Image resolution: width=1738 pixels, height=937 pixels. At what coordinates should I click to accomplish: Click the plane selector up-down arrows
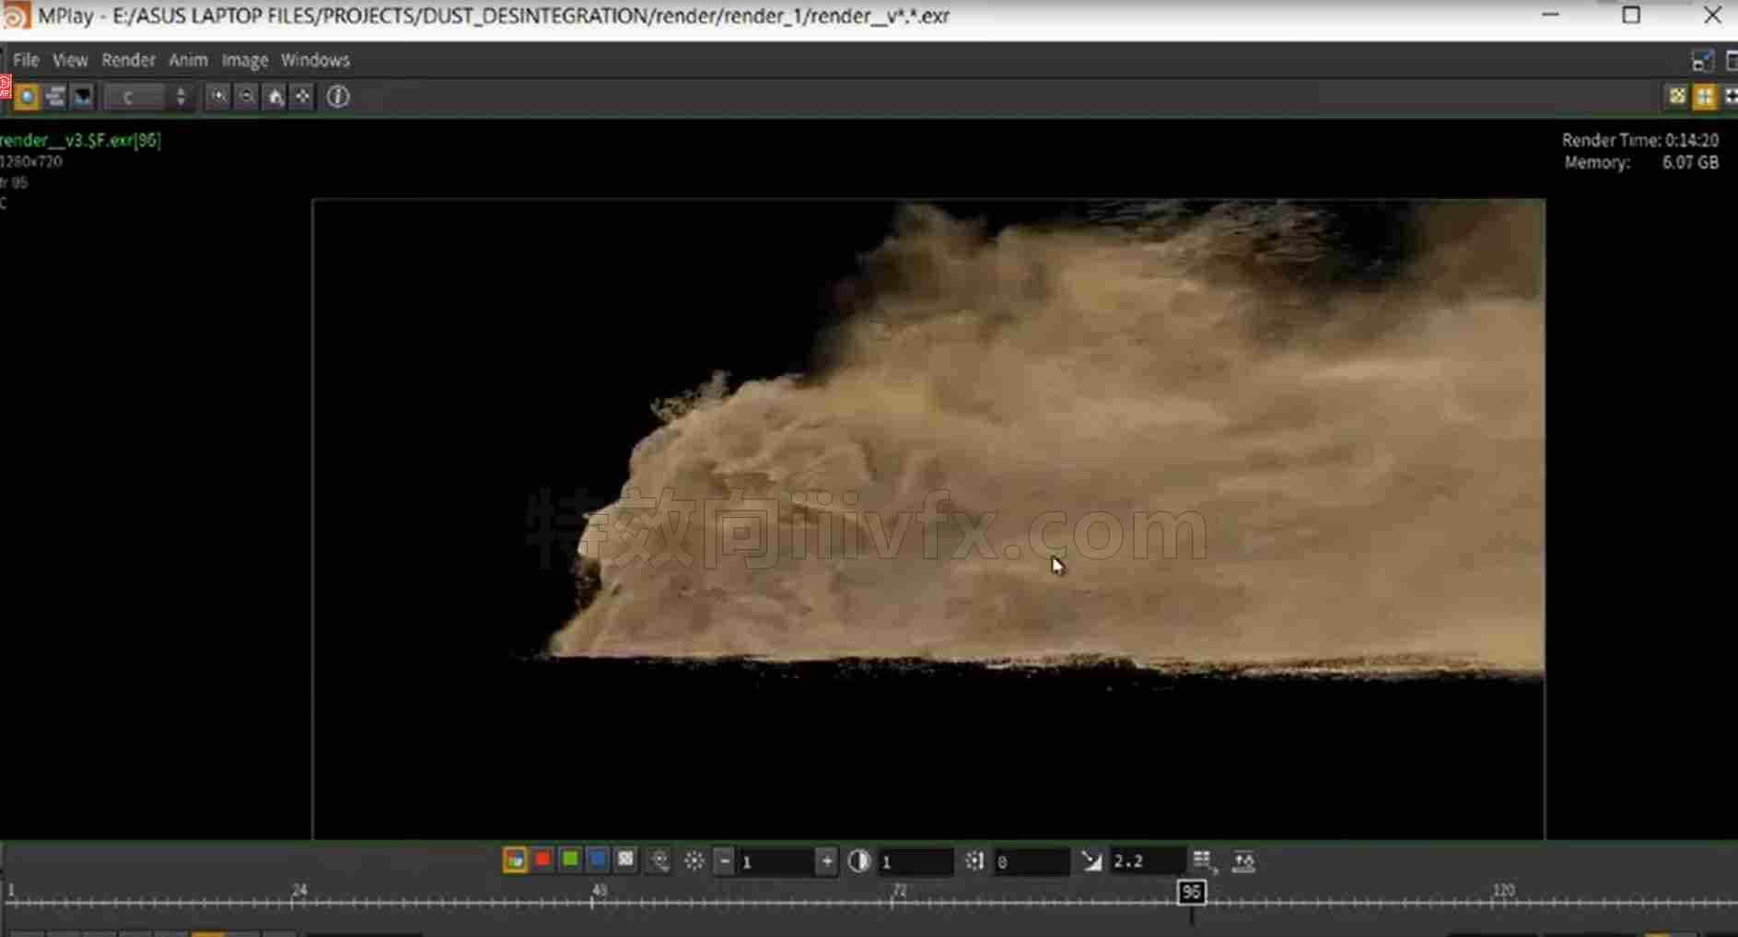181,97
